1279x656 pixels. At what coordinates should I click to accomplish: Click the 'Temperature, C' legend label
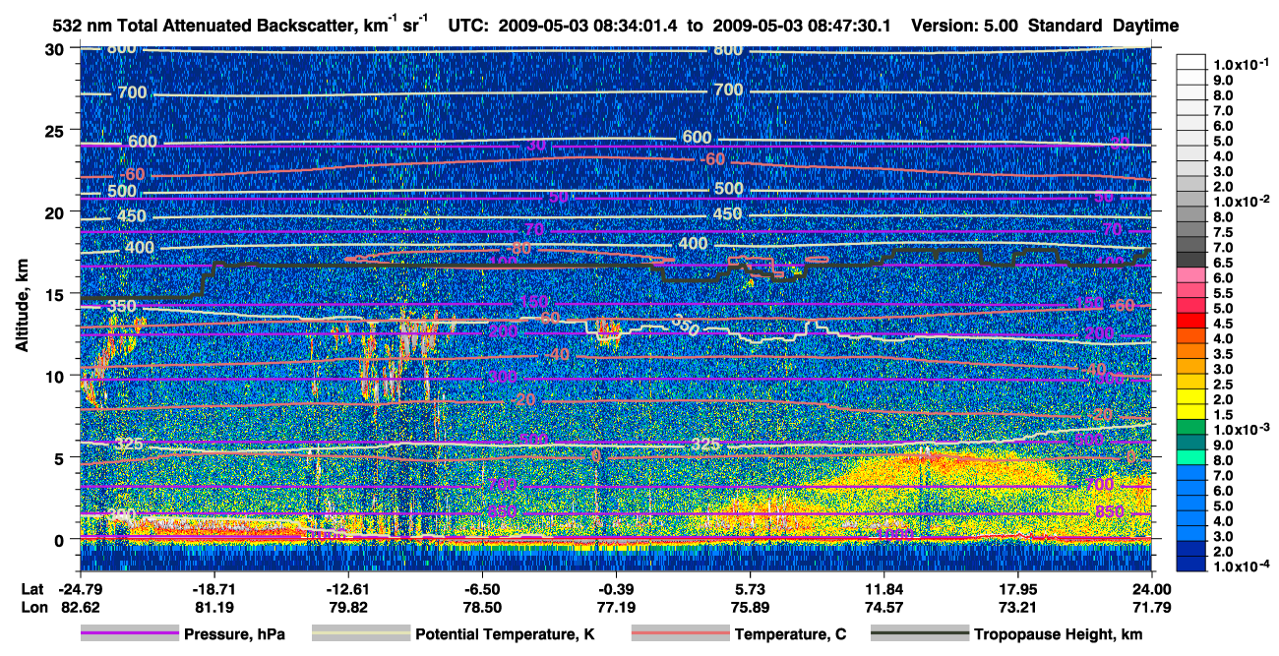click(790, 634)
